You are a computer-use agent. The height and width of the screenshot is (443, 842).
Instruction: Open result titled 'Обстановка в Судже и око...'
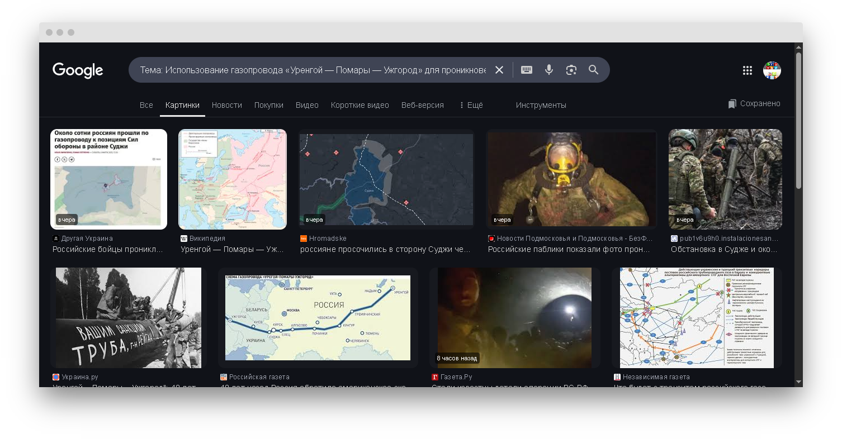[x=725, y=249]
